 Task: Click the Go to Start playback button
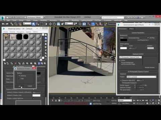point(134,100)
